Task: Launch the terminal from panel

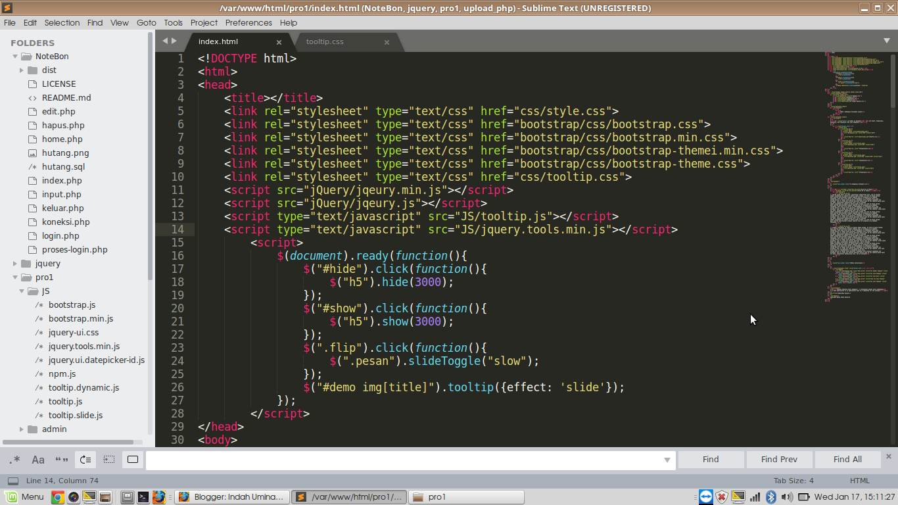Action: pyautogui.click(x=143, y=497)
